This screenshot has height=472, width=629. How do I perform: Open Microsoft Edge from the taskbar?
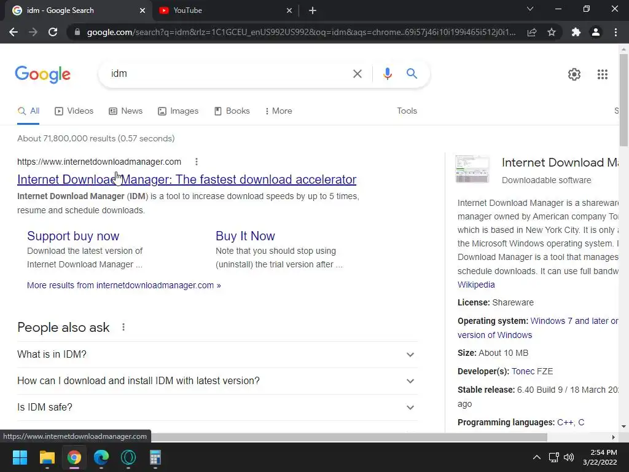(x=101, y=457)
